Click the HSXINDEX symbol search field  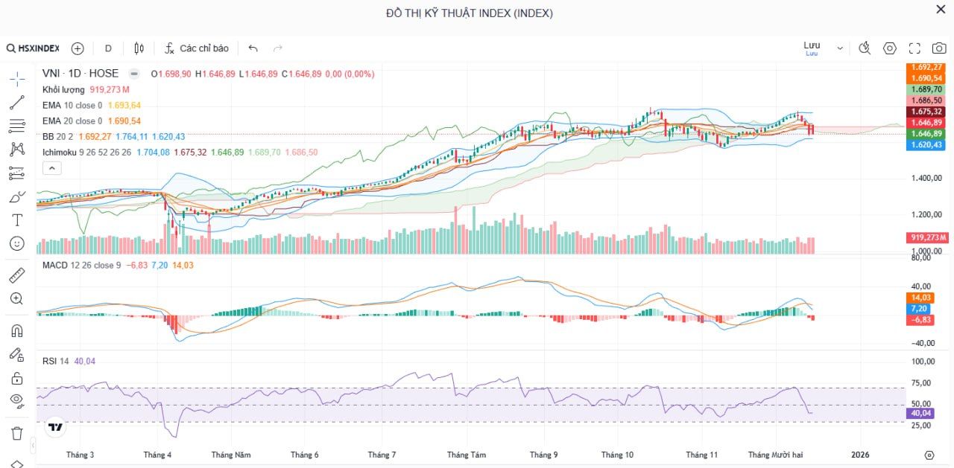pyautogui.click(x=36, y=48)
